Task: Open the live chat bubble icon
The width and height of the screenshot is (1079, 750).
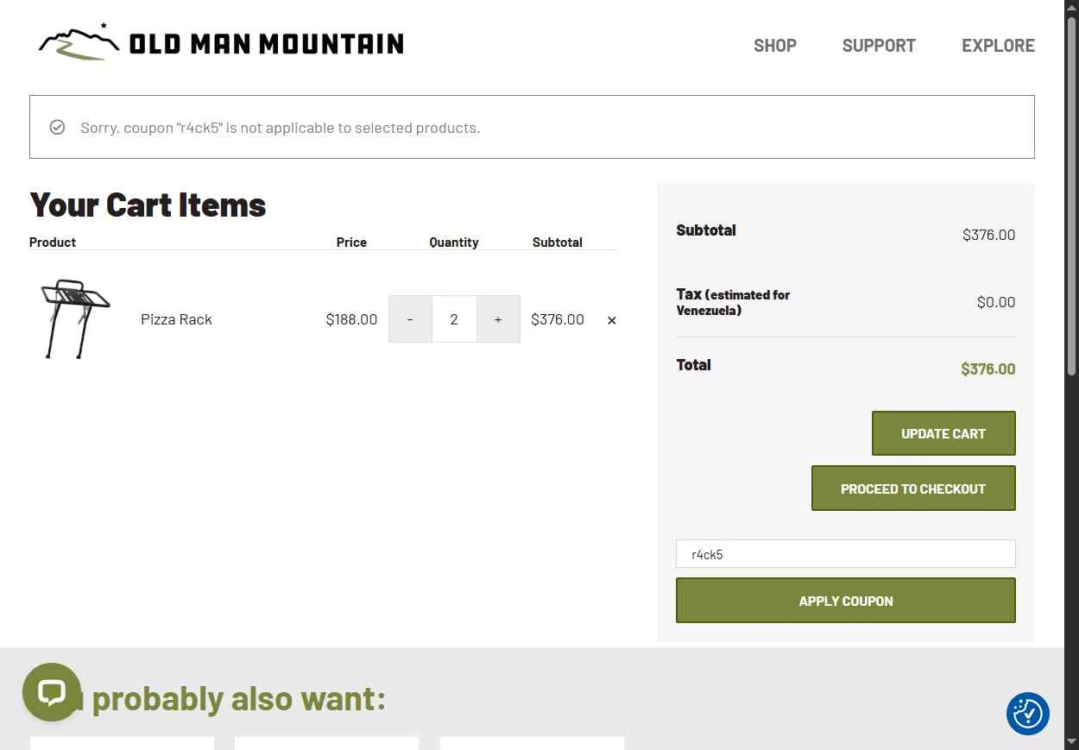Action: [x=52, y=692]
